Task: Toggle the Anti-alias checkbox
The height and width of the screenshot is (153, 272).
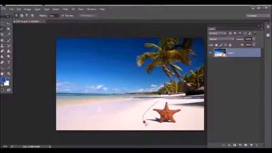Action: tap(62, 15)
